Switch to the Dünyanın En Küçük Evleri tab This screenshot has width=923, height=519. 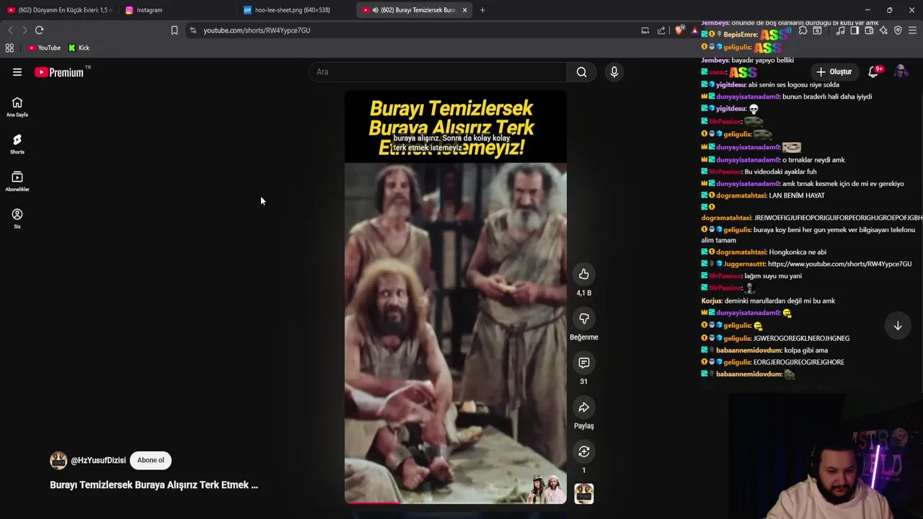tap(59, 10)
